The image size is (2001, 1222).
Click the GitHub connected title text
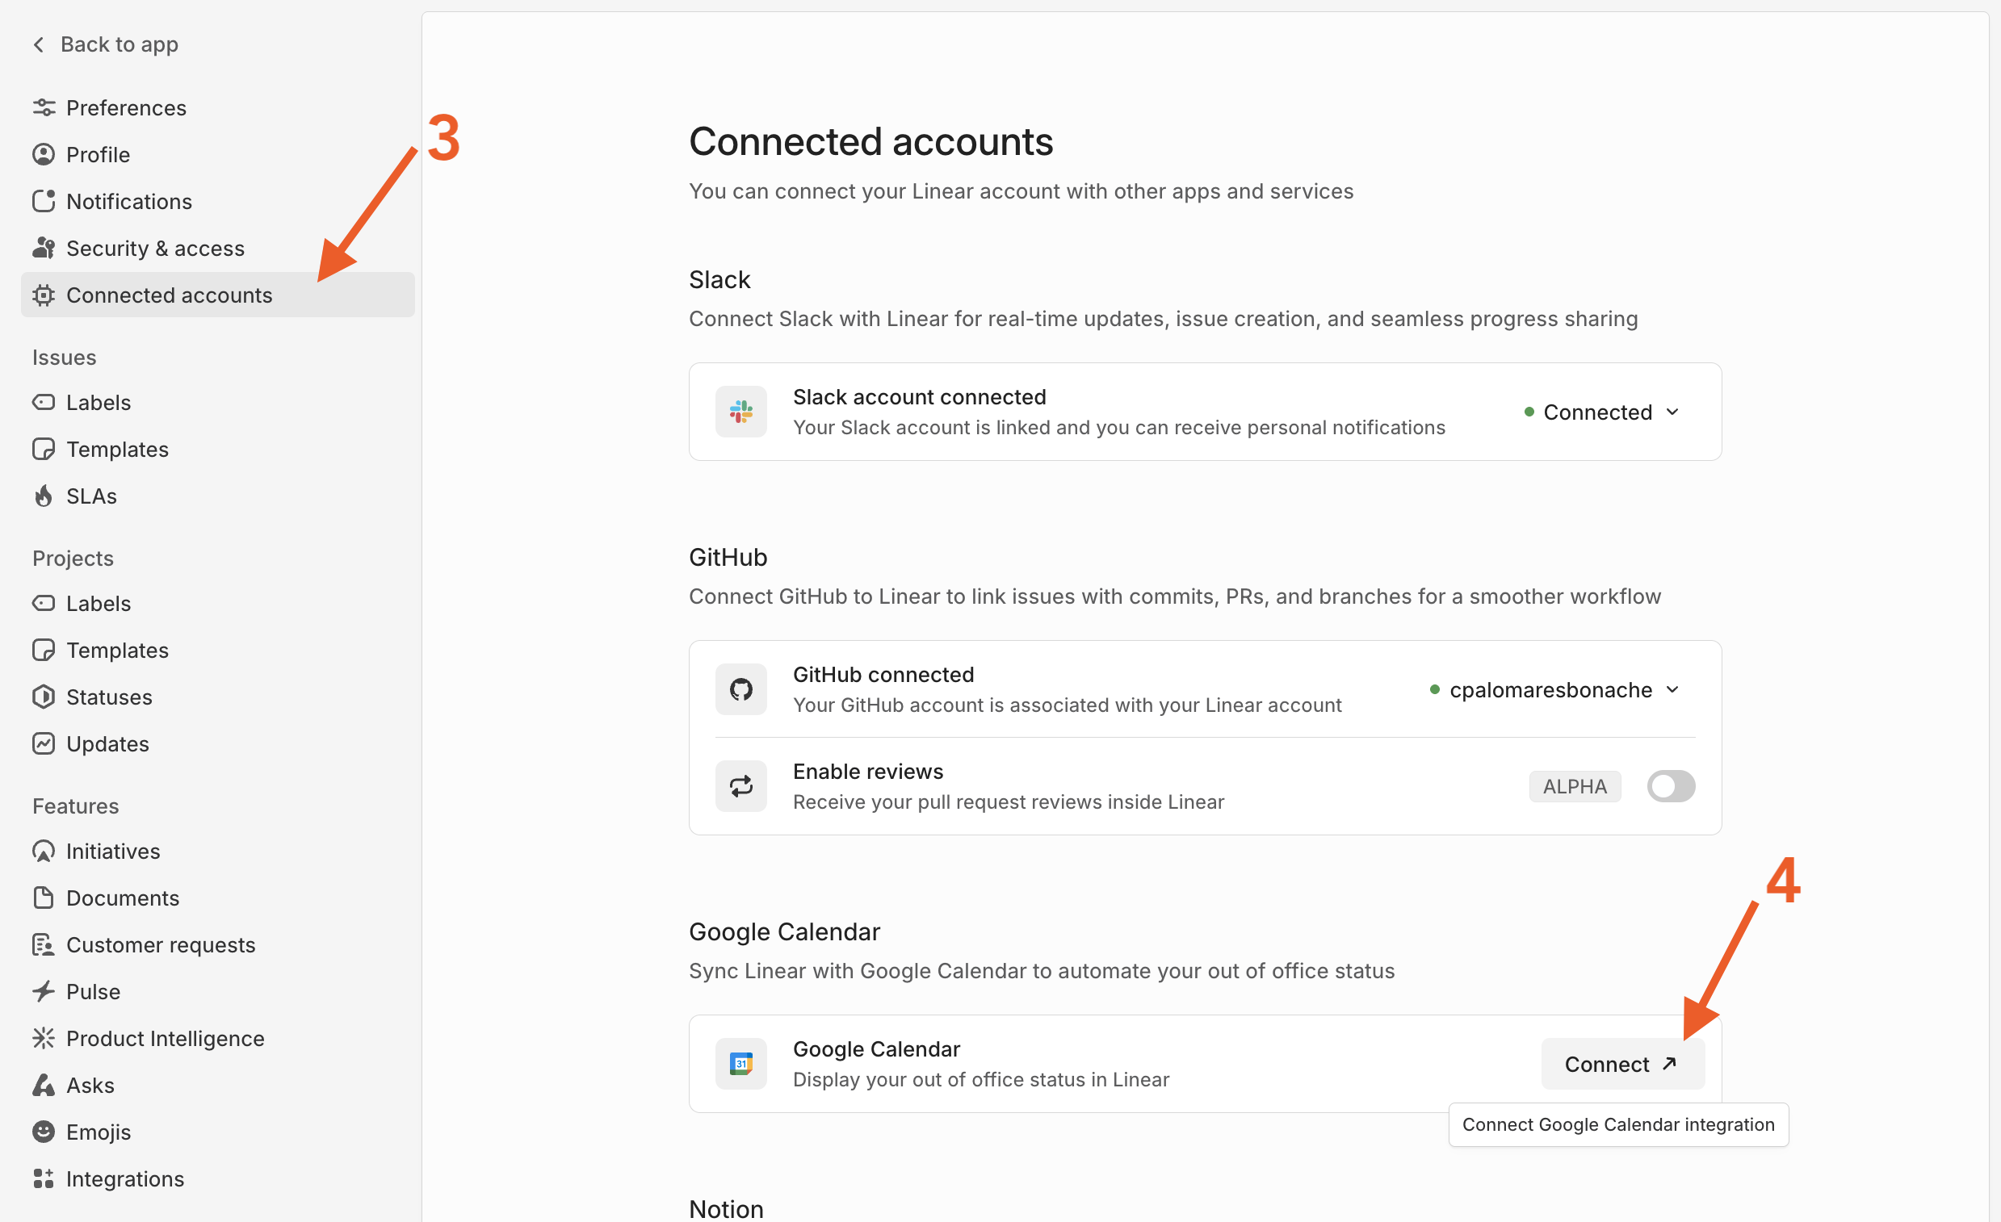(x=883, y=675)
